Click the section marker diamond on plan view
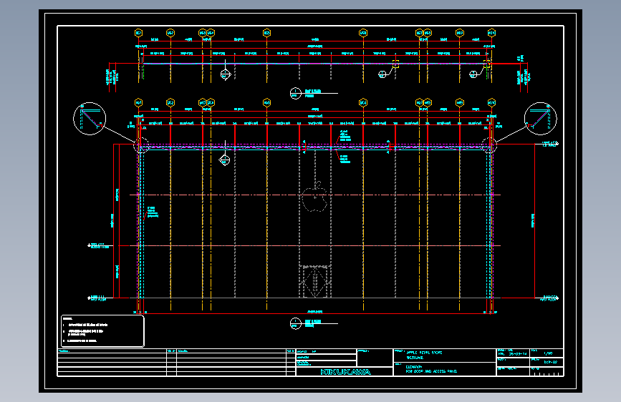Image resolution: width=621 pixels, height=402 pixels. pyautogui.click(x=226, y=74)
